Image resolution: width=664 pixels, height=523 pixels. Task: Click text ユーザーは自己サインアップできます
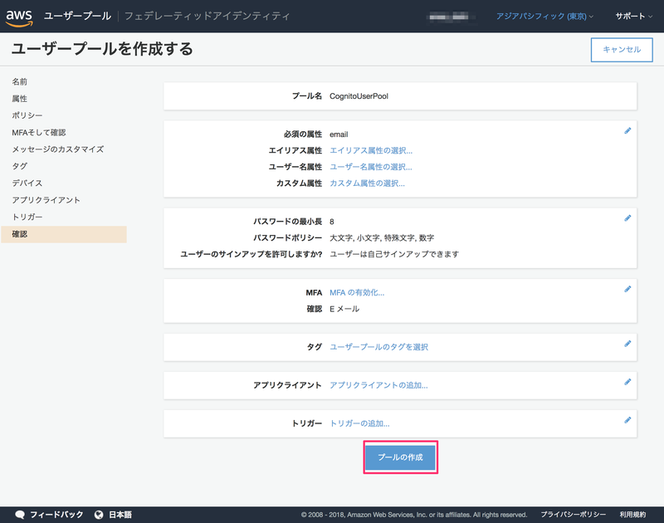coord(394,254)
